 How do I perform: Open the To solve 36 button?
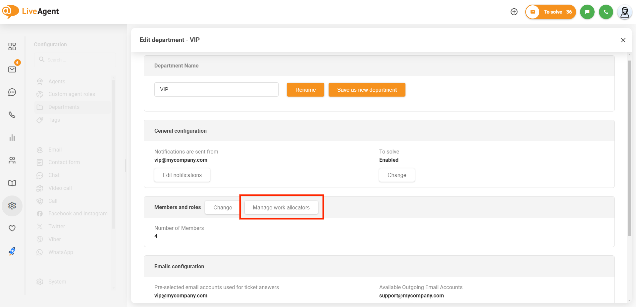pos(551,12)
